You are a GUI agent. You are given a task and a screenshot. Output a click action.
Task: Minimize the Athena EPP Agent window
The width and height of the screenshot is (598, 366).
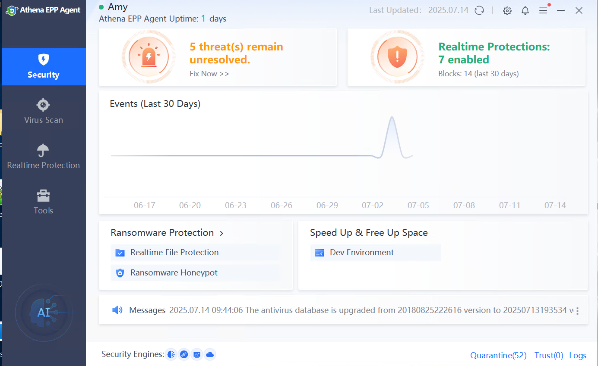click(x=561, y=11)
